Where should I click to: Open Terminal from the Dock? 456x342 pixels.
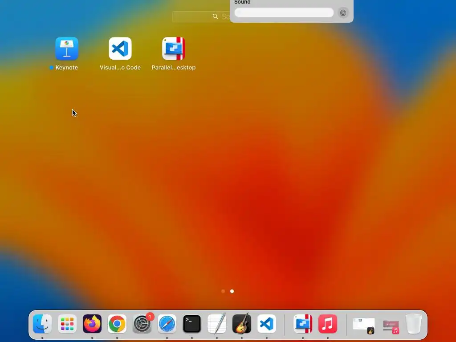pos(192,324)
